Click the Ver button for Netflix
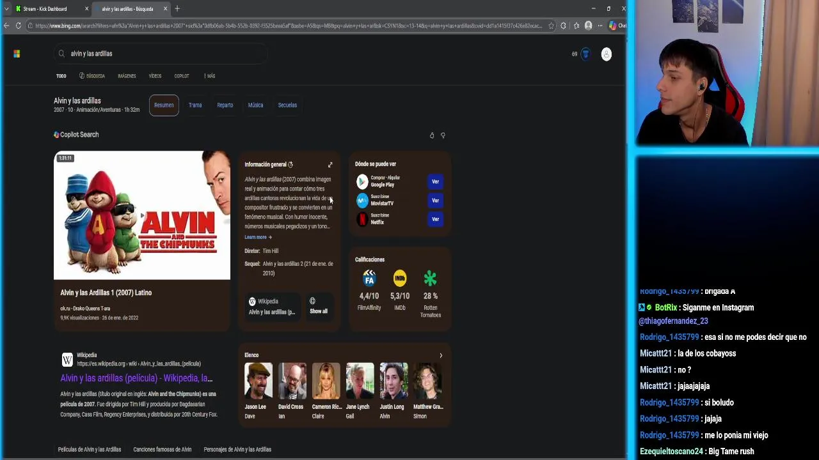This screenshot has height=460, width=819. [435, 219]
